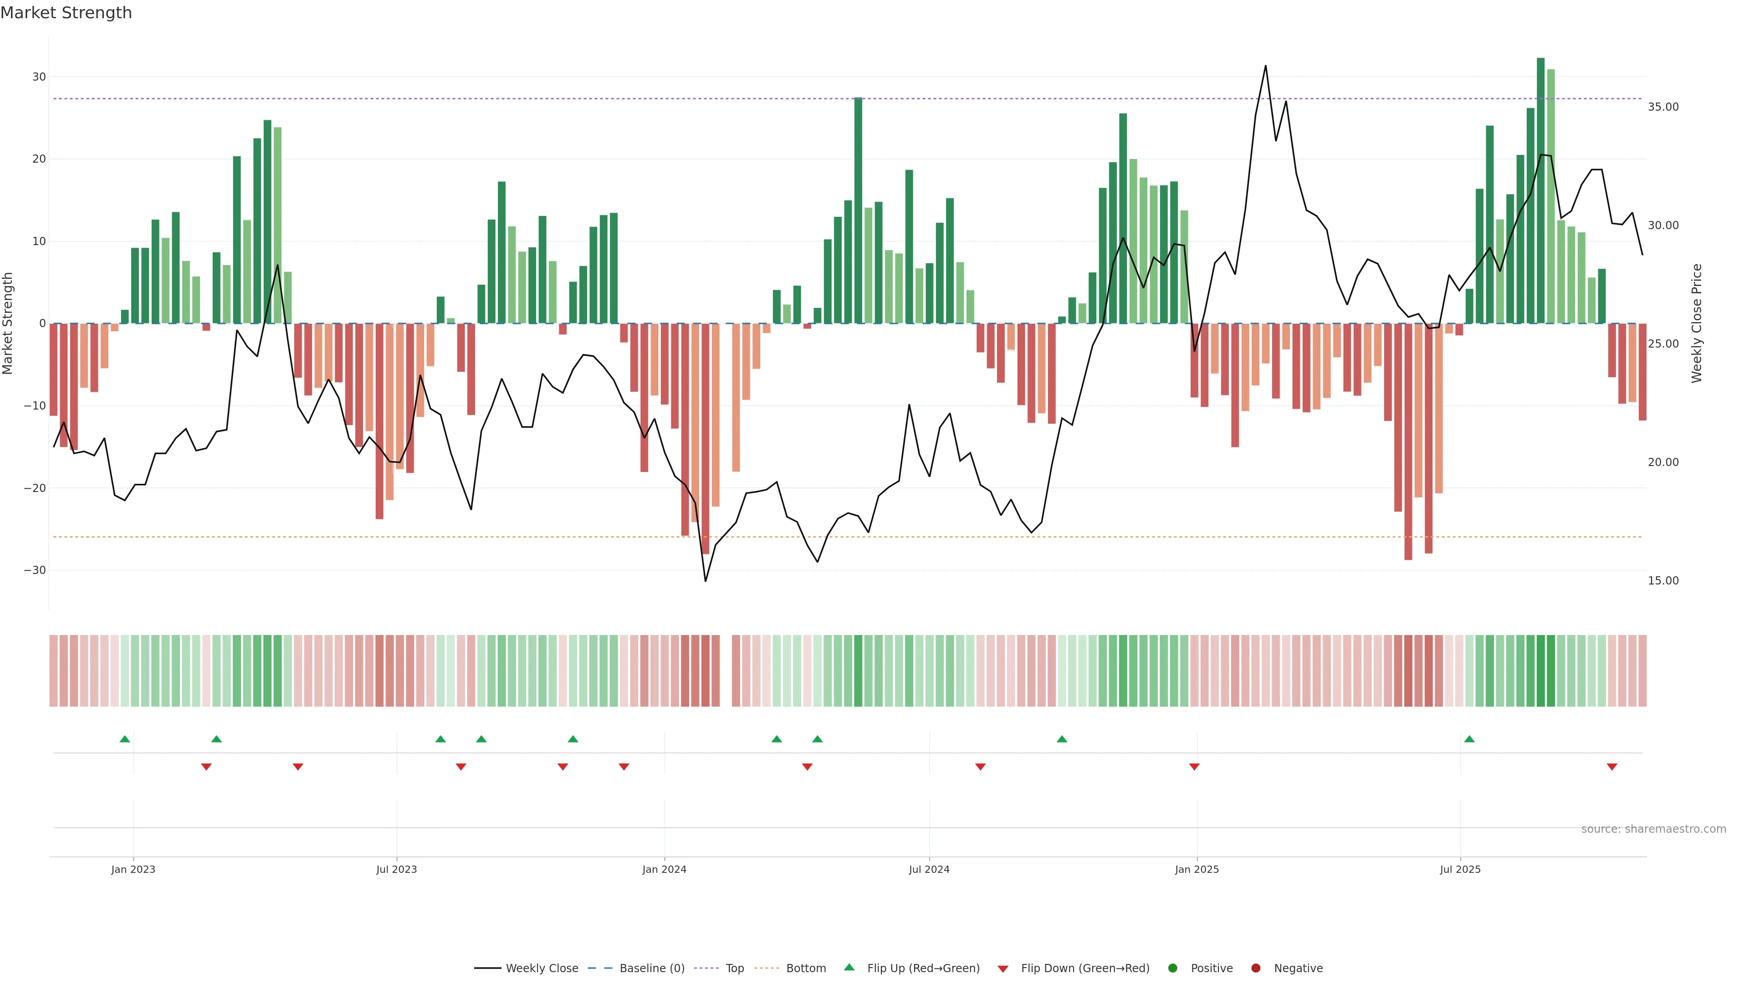Click the Negative red circle legend icon
Viewport: 1749px width, 984px height.
[x=1255, y=969]
